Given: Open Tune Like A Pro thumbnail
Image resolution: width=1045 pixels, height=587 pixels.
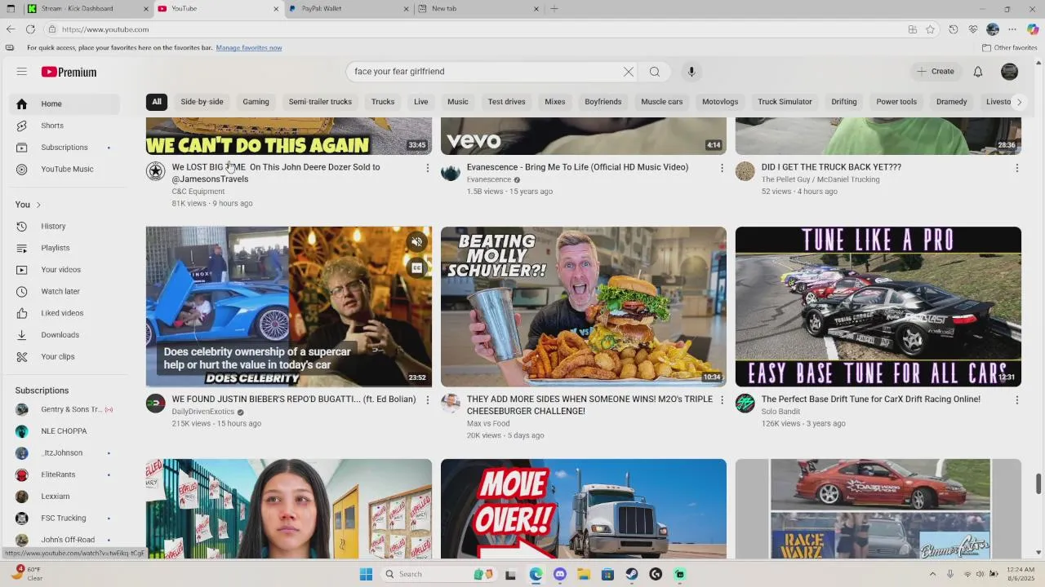Looking at the screenshot, I should coord(878,307).
